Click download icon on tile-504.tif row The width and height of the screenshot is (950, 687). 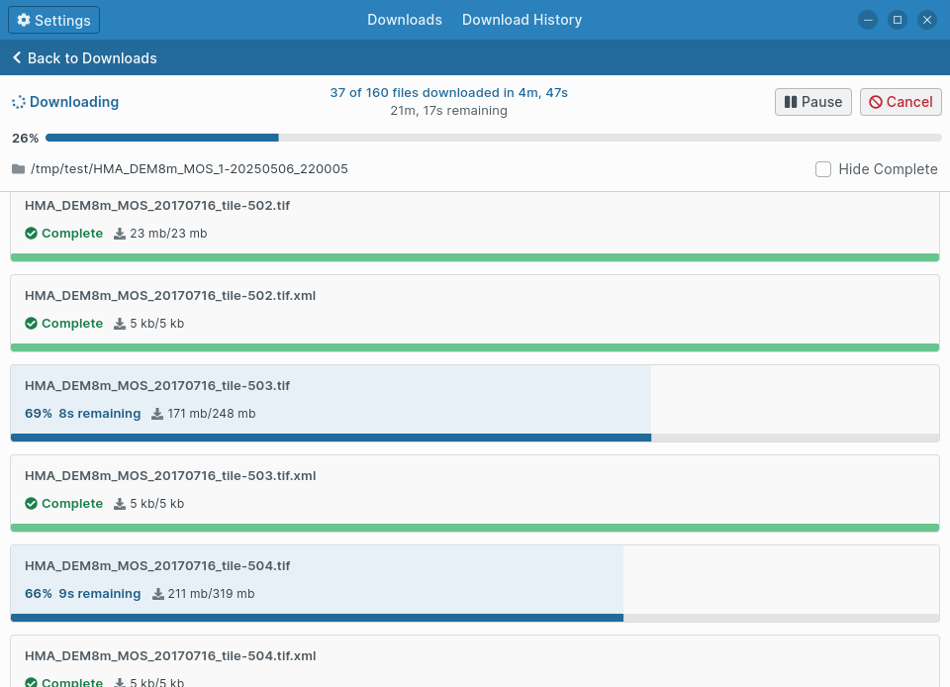click(158, 594)
